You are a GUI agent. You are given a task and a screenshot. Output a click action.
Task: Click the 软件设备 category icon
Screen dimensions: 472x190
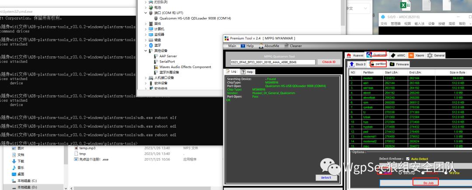[151, 83]
